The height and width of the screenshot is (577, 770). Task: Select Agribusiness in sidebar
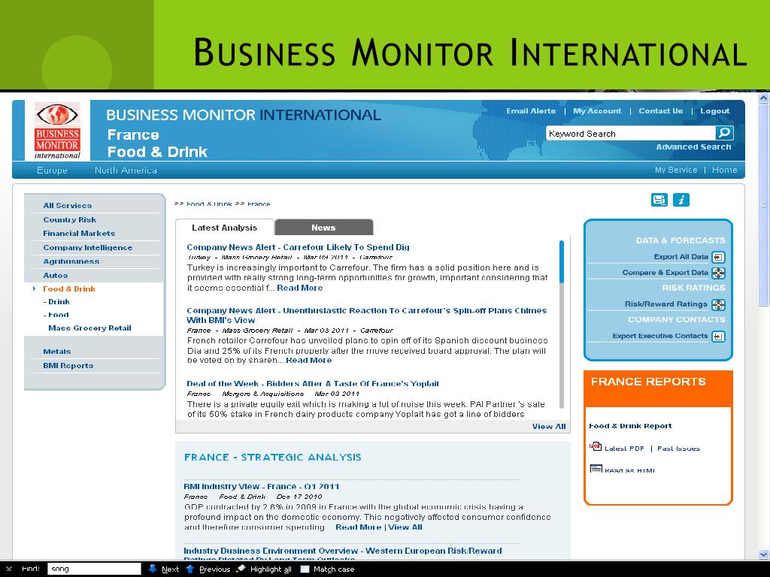(x=71, y=261)
